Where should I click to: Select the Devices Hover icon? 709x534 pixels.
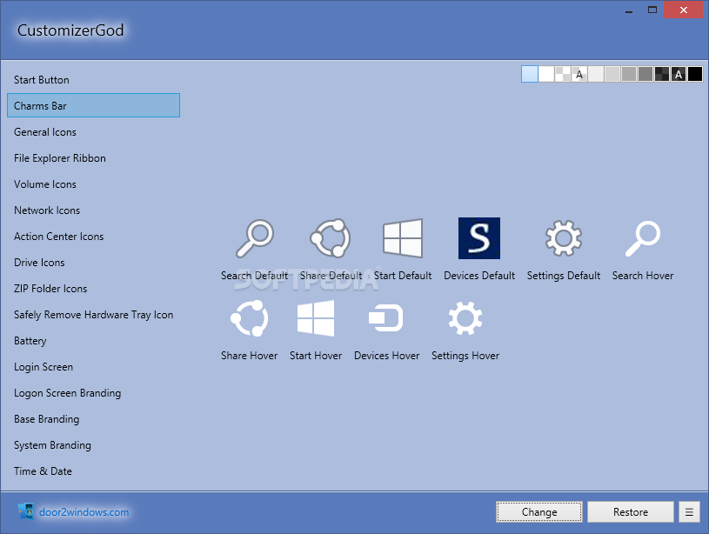pyautogui.click(x=386, y=318)
